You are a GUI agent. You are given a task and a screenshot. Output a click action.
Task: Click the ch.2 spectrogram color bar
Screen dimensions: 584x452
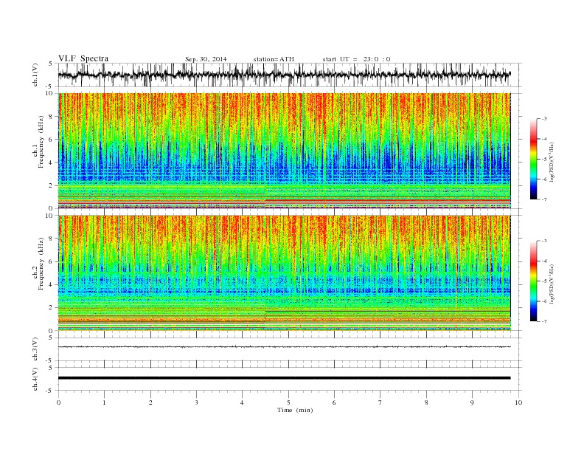(x=533, y=281)
